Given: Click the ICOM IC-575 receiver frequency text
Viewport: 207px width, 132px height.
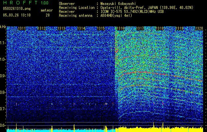Looking at the screenshot, I should tap(132, 12).
